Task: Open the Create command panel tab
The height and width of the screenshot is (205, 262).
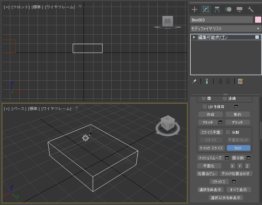Action: coord(195,9)
